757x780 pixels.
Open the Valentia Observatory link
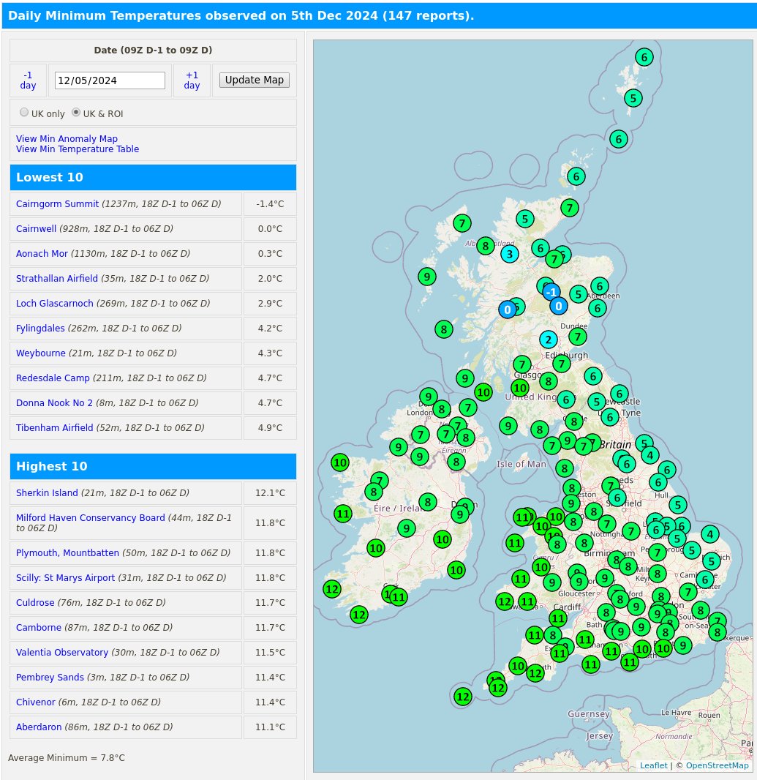pos(62,653)
